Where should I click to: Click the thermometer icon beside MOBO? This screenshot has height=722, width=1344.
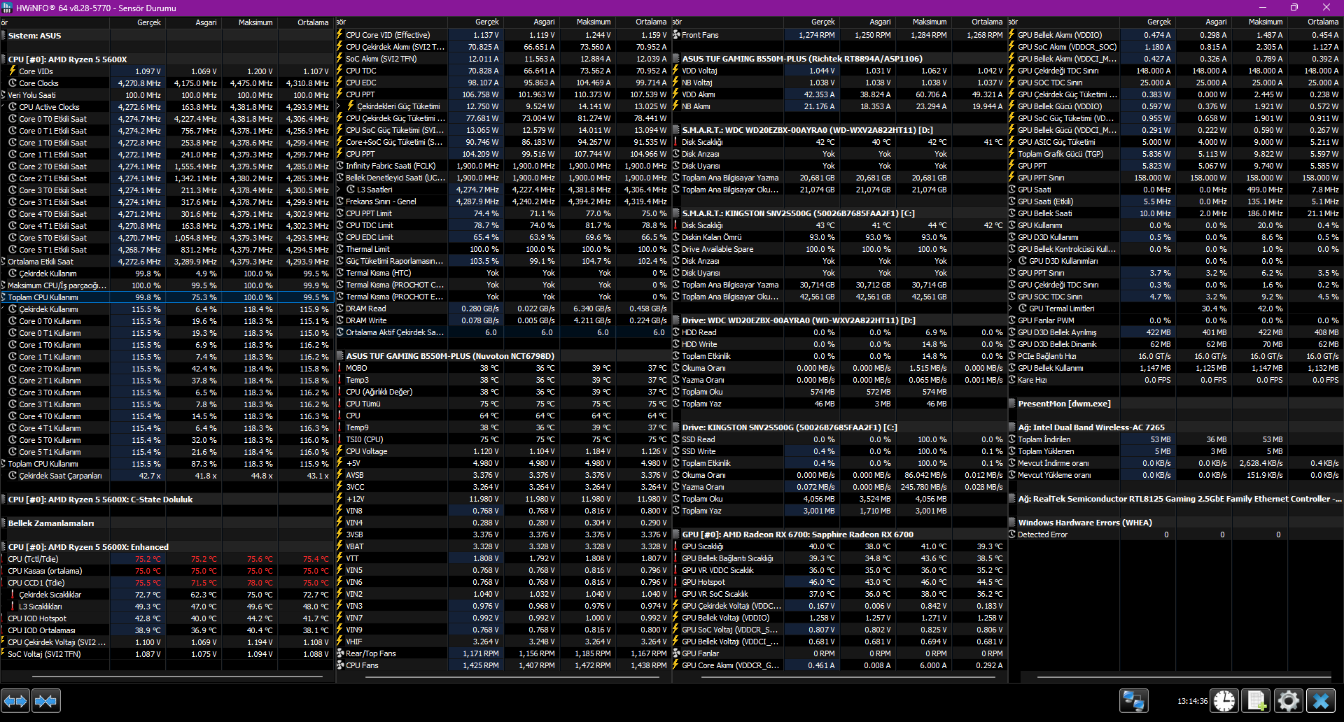(x=340, y=368)
